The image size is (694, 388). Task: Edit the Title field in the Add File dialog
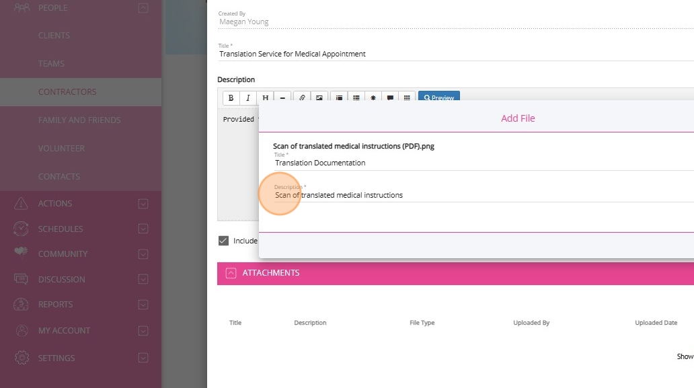pos(484,163)
